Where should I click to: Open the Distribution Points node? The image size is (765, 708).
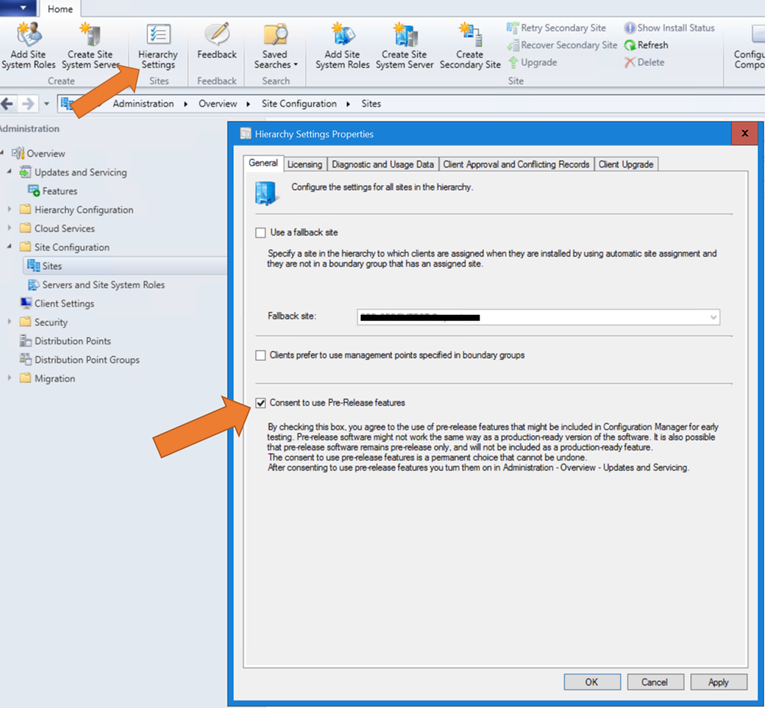point(65,341)
